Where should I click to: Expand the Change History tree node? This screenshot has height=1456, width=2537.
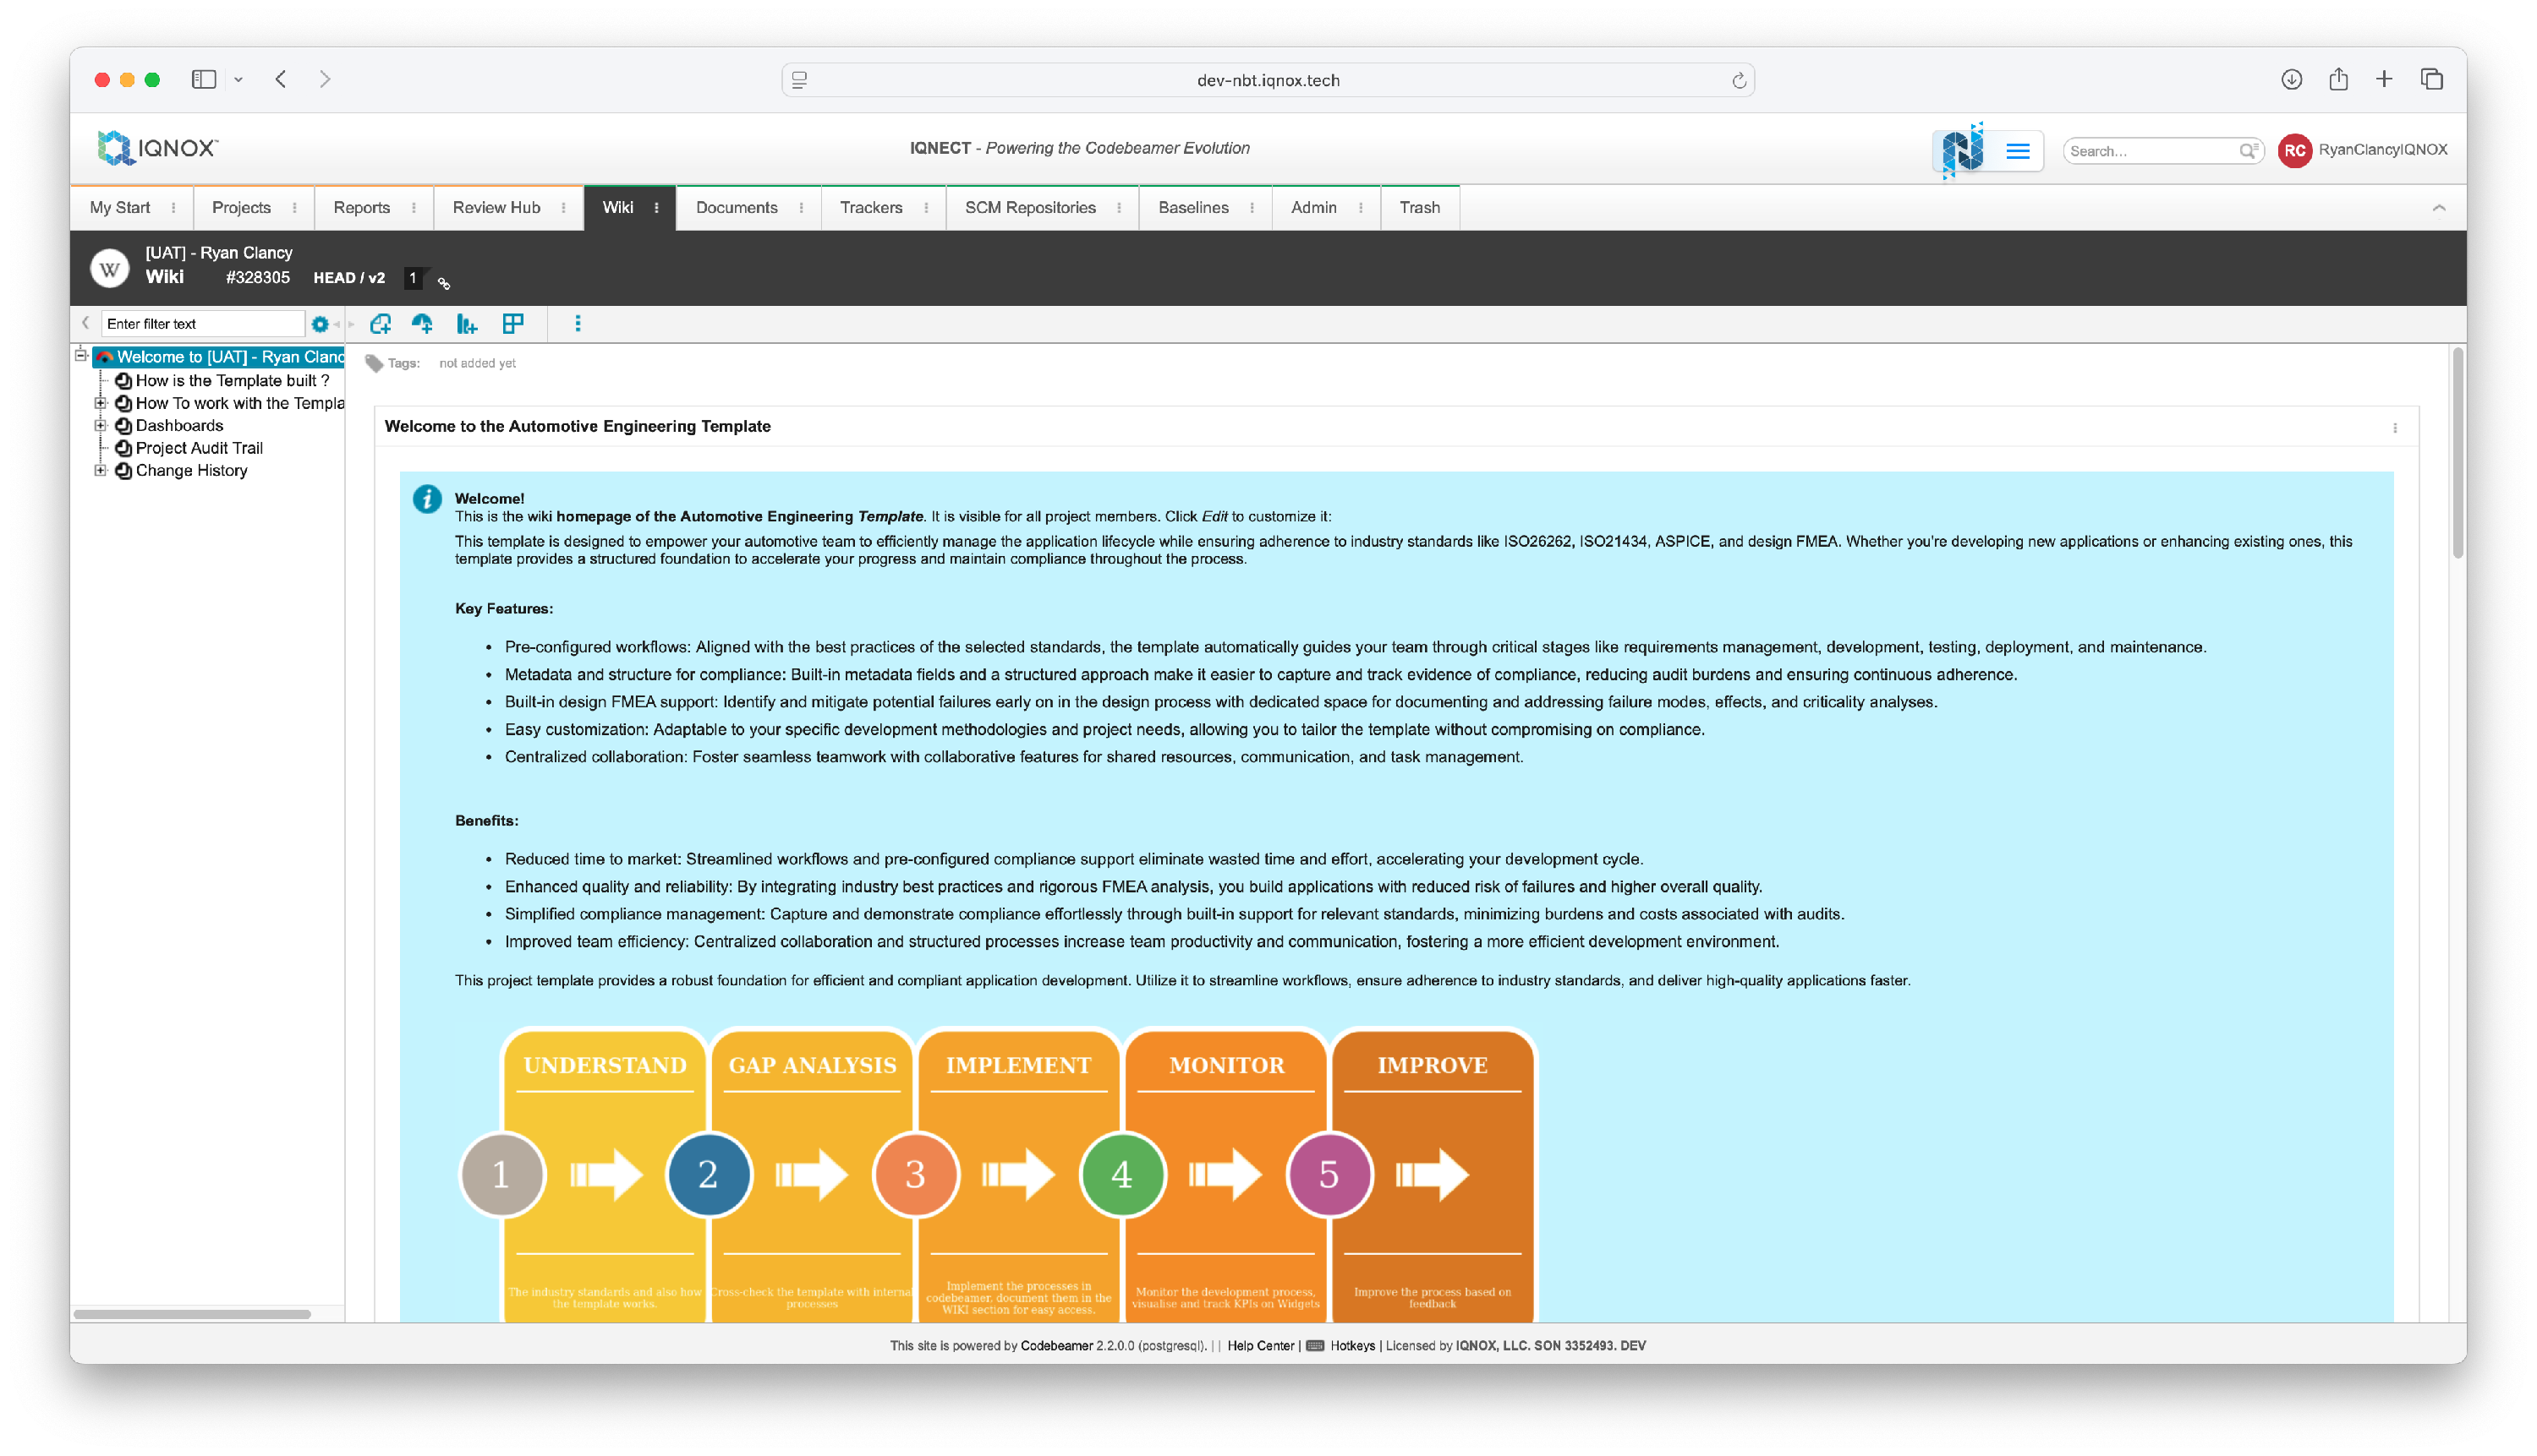tap(100, 471)
